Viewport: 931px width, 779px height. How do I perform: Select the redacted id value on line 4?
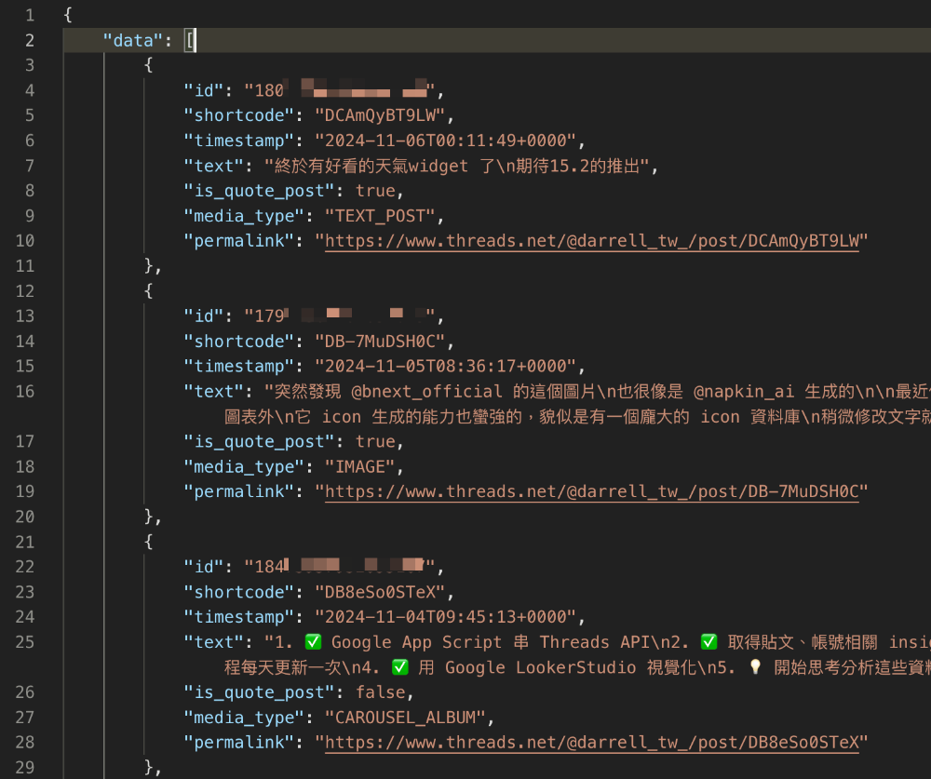point(340,89)
